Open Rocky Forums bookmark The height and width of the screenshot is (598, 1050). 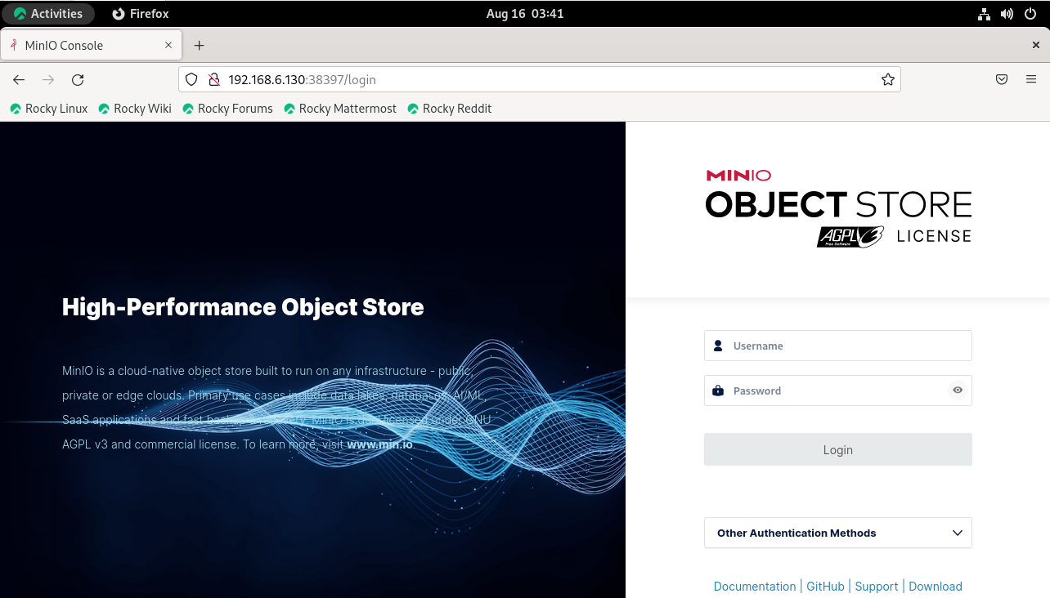[x=227, y=109]
